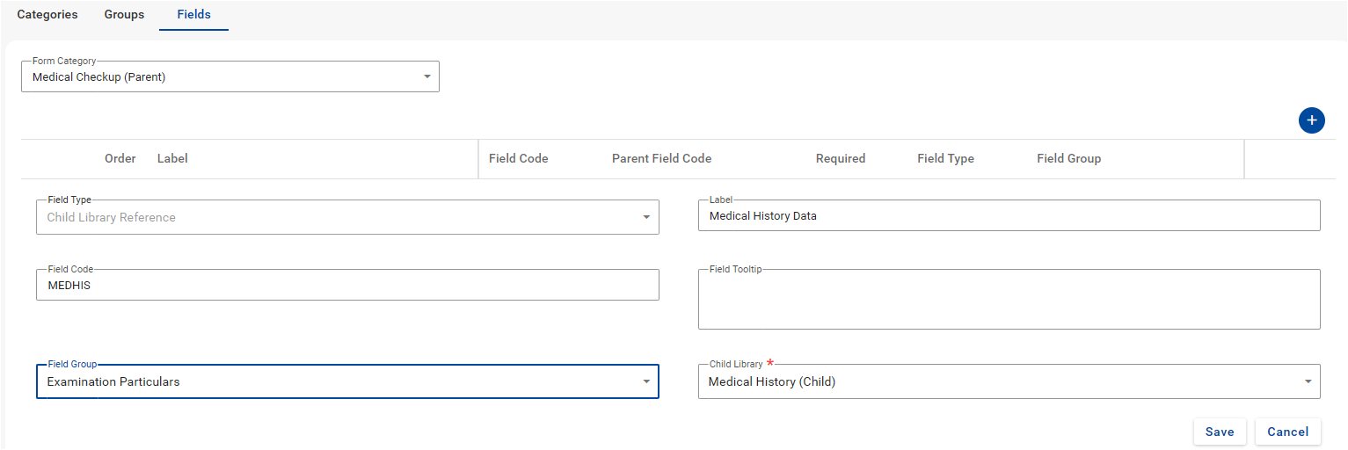Click the blue plus add field icon
Image resolution: width=1348 pixels, height=450 pixels.
coord(1311,120)
